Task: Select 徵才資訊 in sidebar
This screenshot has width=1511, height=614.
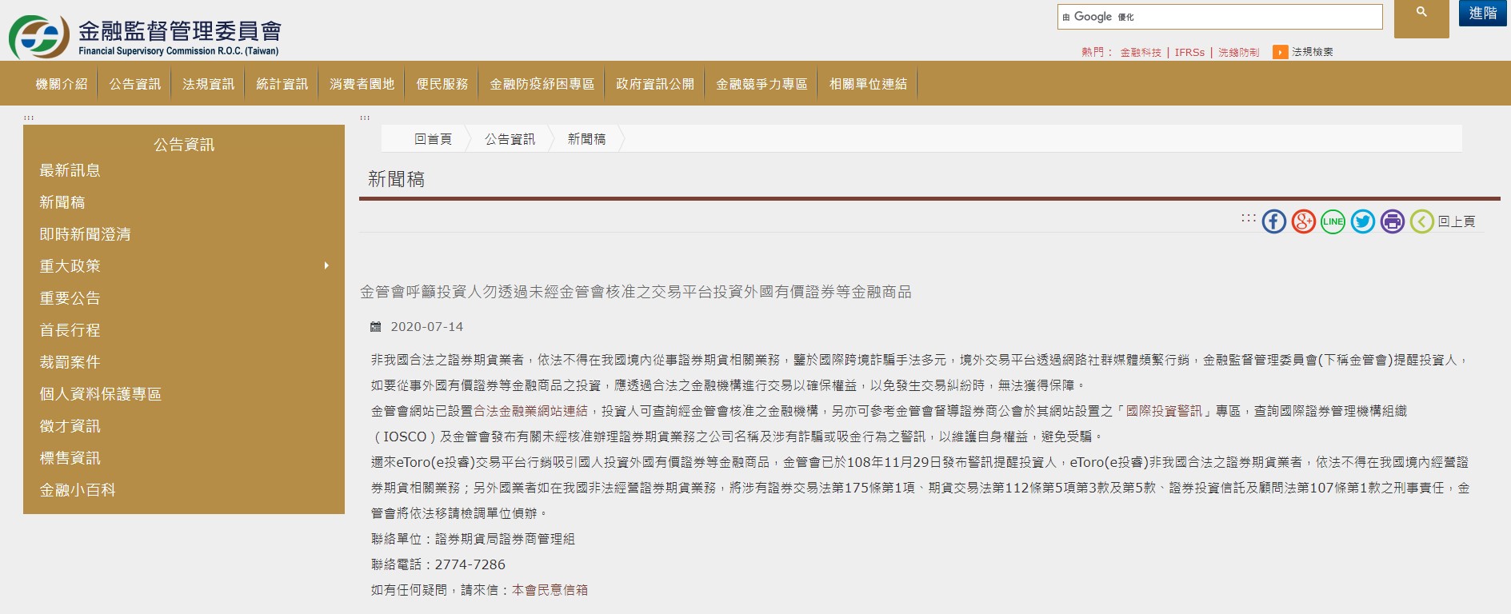Action: 70,426
